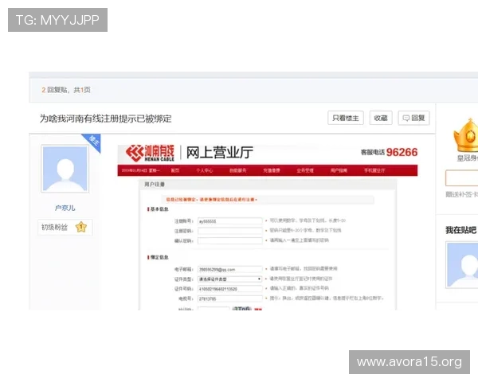Click the 确认密码 confirm password field
Screen dimensions: 478x382
click(230, 240)
